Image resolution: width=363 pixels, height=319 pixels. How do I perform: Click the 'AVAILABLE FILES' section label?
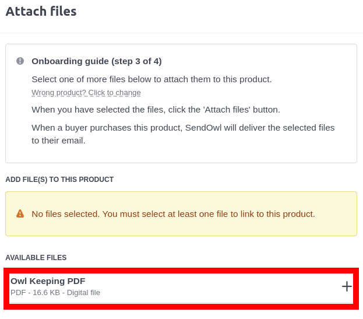point(36,258)
